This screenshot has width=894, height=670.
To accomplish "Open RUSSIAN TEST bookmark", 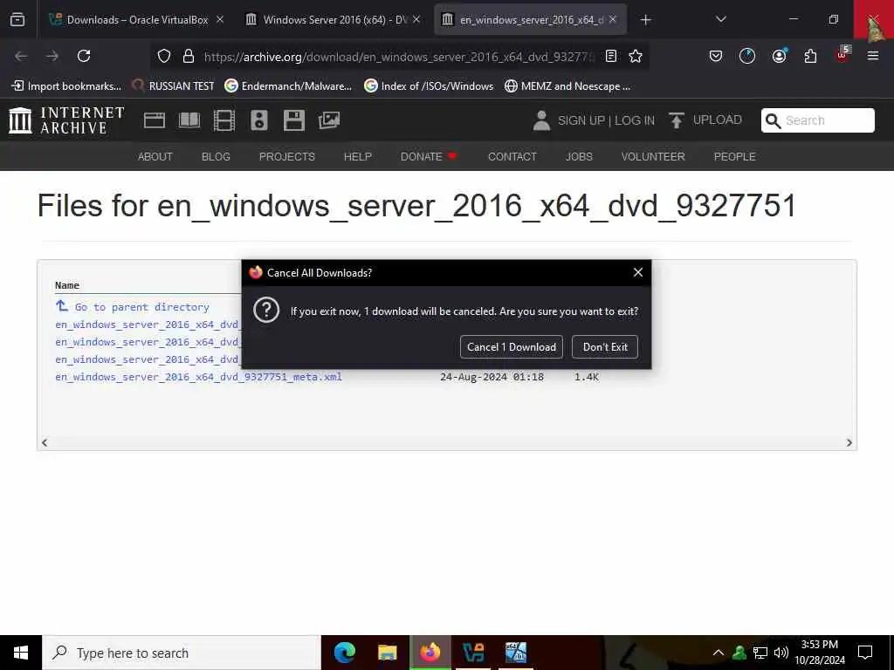I will point(173,86).
